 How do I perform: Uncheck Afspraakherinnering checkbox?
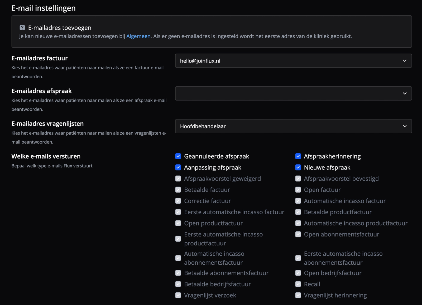298,156
